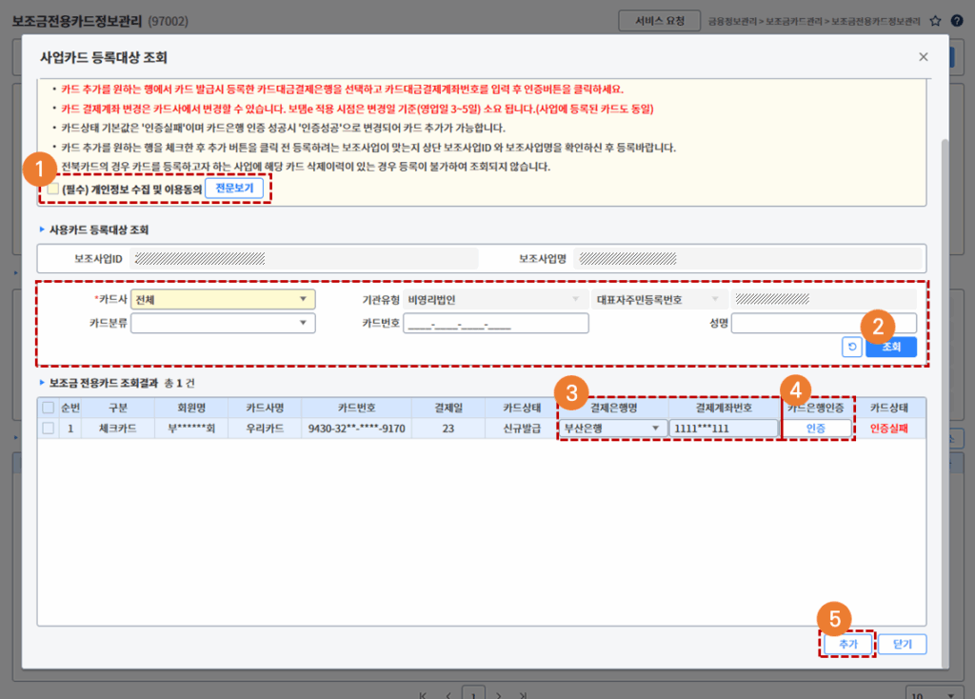Click the 카드사명 column header
This screenshot has width=975, height=699.
tap(265, 408)
